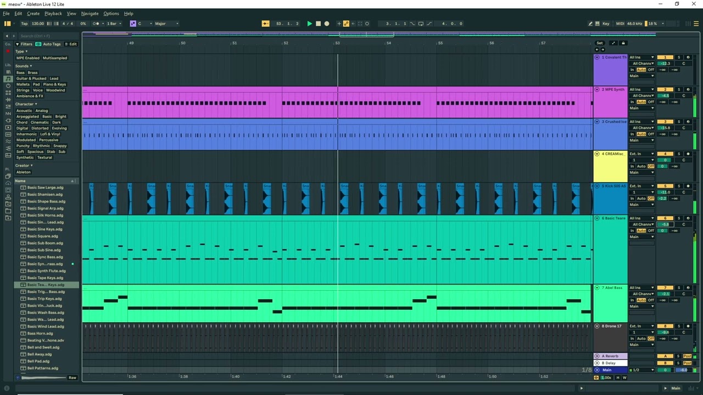
Task: Click the red Collections tag dot
Action: click(8, 51)
